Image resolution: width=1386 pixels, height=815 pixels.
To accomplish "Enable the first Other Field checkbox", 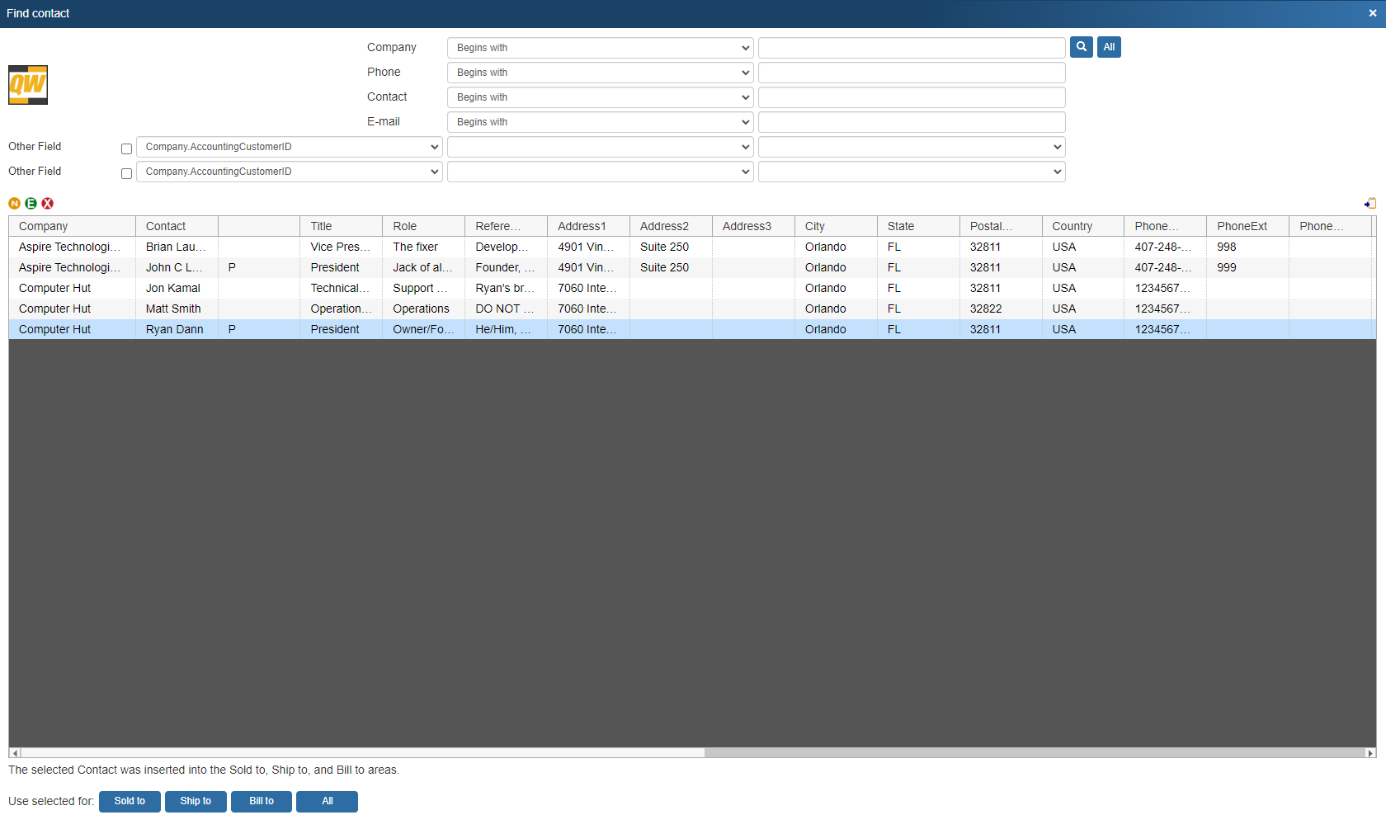I will pos(126,148).
